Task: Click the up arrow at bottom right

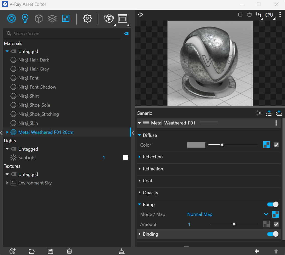Action: click(276, 251)
